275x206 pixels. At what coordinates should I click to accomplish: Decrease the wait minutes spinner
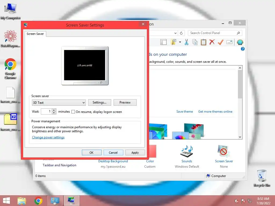[54, 113]
